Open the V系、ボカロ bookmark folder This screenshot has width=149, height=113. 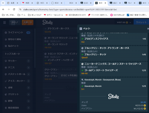tap(8, 15)
